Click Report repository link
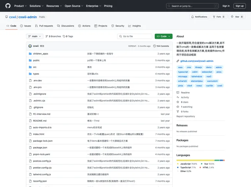 click(x=186, y=117)
